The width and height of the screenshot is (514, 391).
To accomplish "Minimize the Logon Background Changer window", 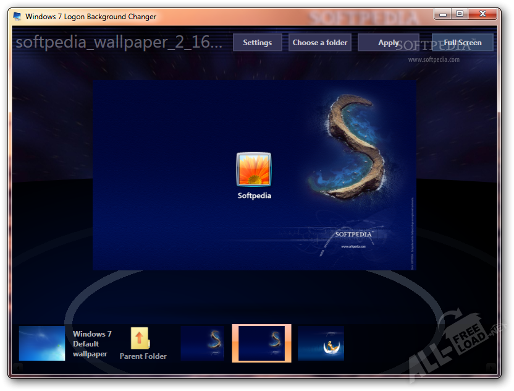I will [x=443, y=14].
